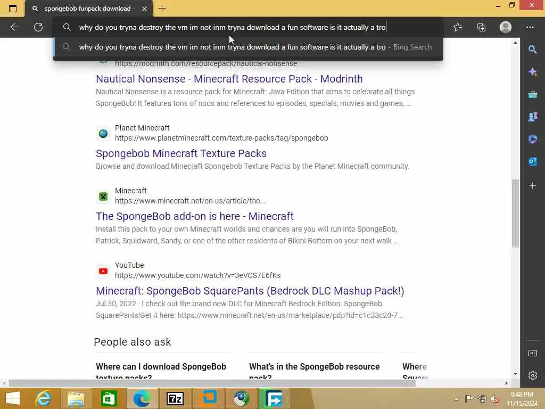Click the minecraft.net article URL
This screenshot has width=545, height=409.
190,201
